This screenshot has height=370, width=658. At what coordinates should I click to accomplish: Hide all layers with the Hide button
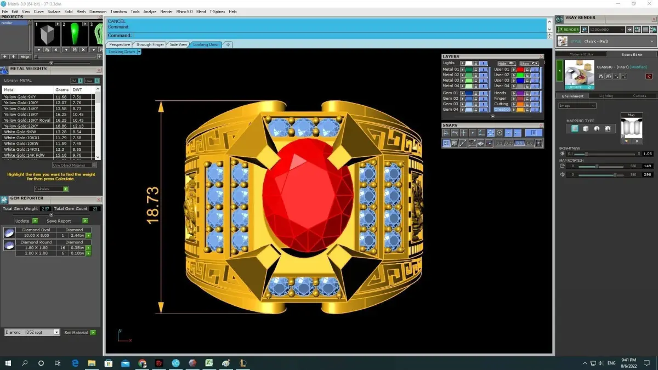[507, 63]
